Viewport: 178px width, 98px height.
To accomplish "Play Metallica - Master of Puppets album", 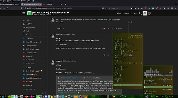I will click(x=123, y=47).
